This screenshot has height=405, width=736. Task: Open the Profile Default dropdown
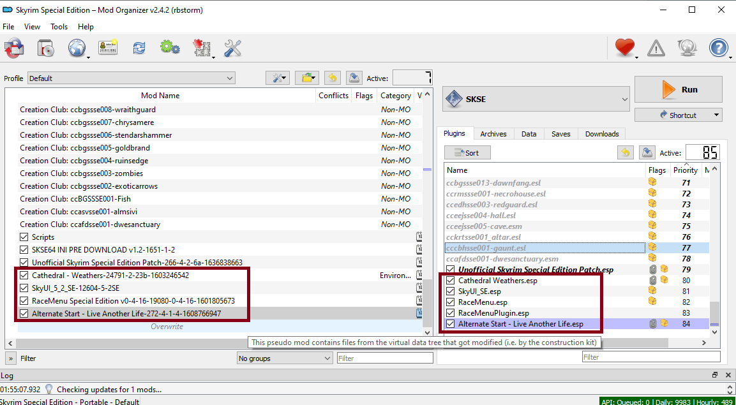tap(131, 78)
